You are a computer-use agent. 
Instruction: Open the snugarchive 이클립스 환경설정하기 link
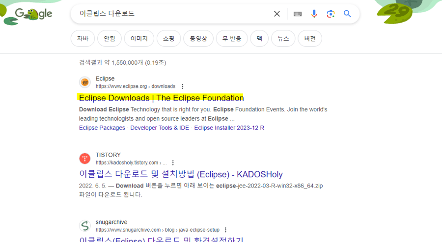click(x=161, y=240)
